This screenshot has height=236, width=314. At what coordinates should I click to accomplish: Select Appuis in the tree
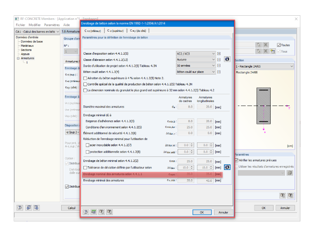[x=25, y=54]
